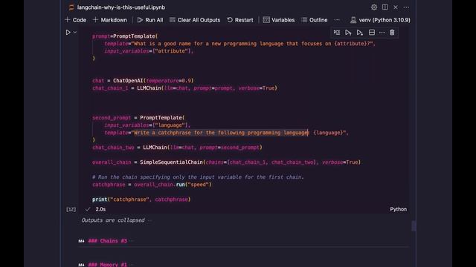Click the 'chat_chain_1 = LLMChain(' line
Viewport: 476px width, 267px height.
pos(184,88)
